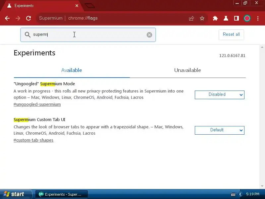Switch to the Available tab
Screen dimensions: 265x199
[72, 70]
